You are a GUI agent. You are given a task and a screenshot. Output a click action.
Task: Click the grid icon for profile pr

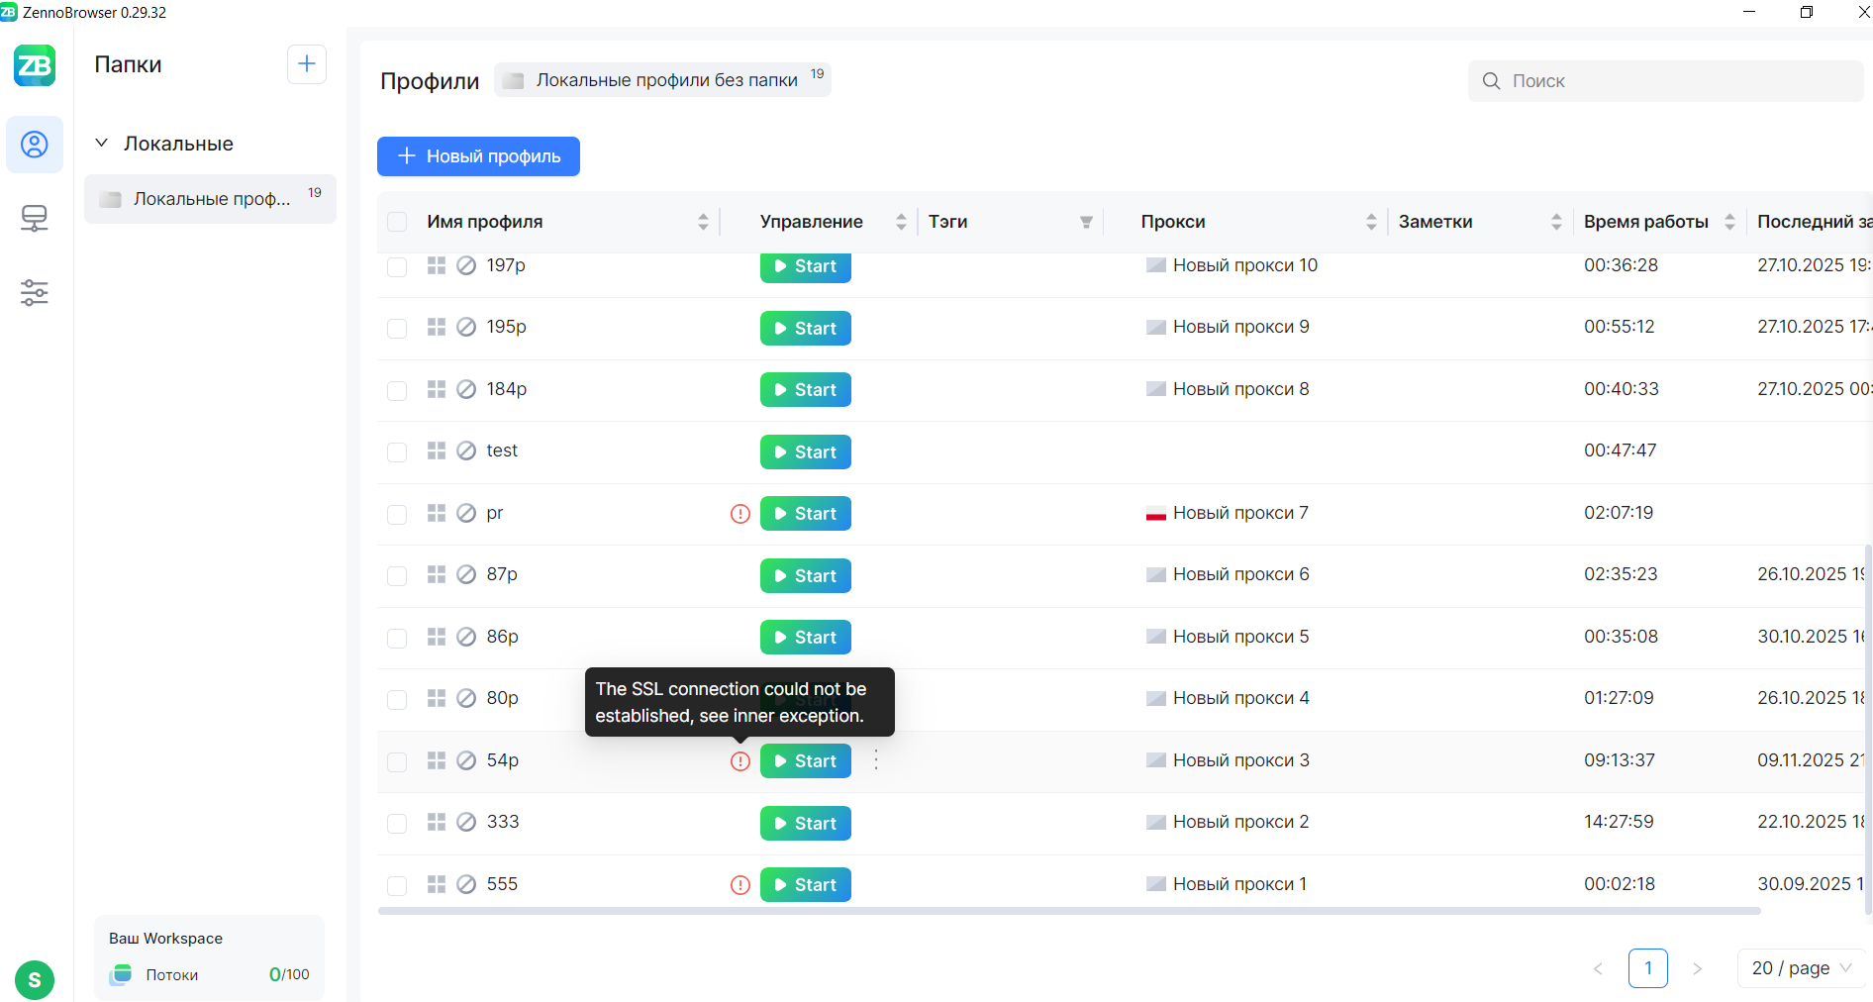click(437, 513)
